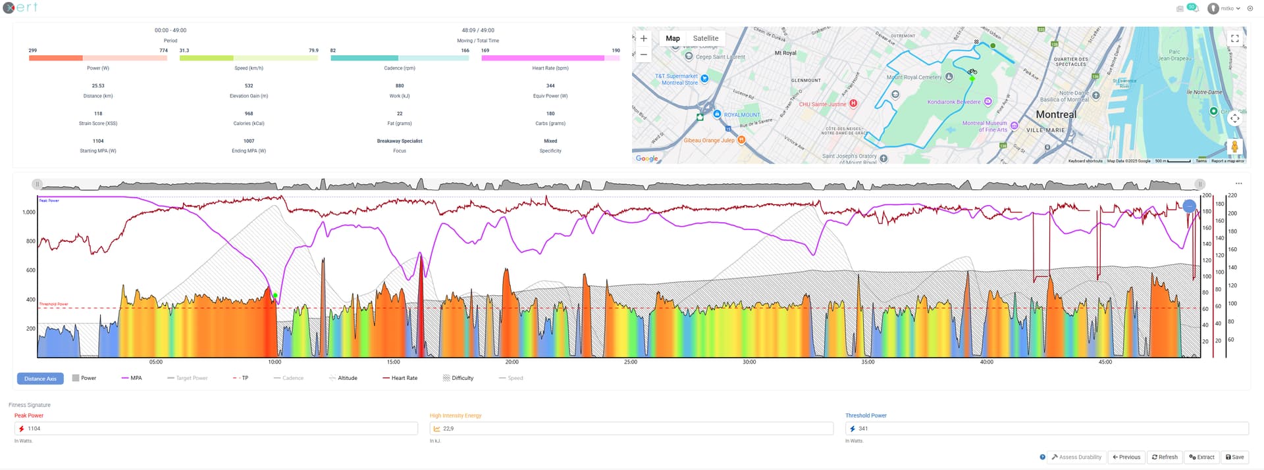Click the map camera controls icon
This screenshot has height=470, width=1264.
[1234, 118]
